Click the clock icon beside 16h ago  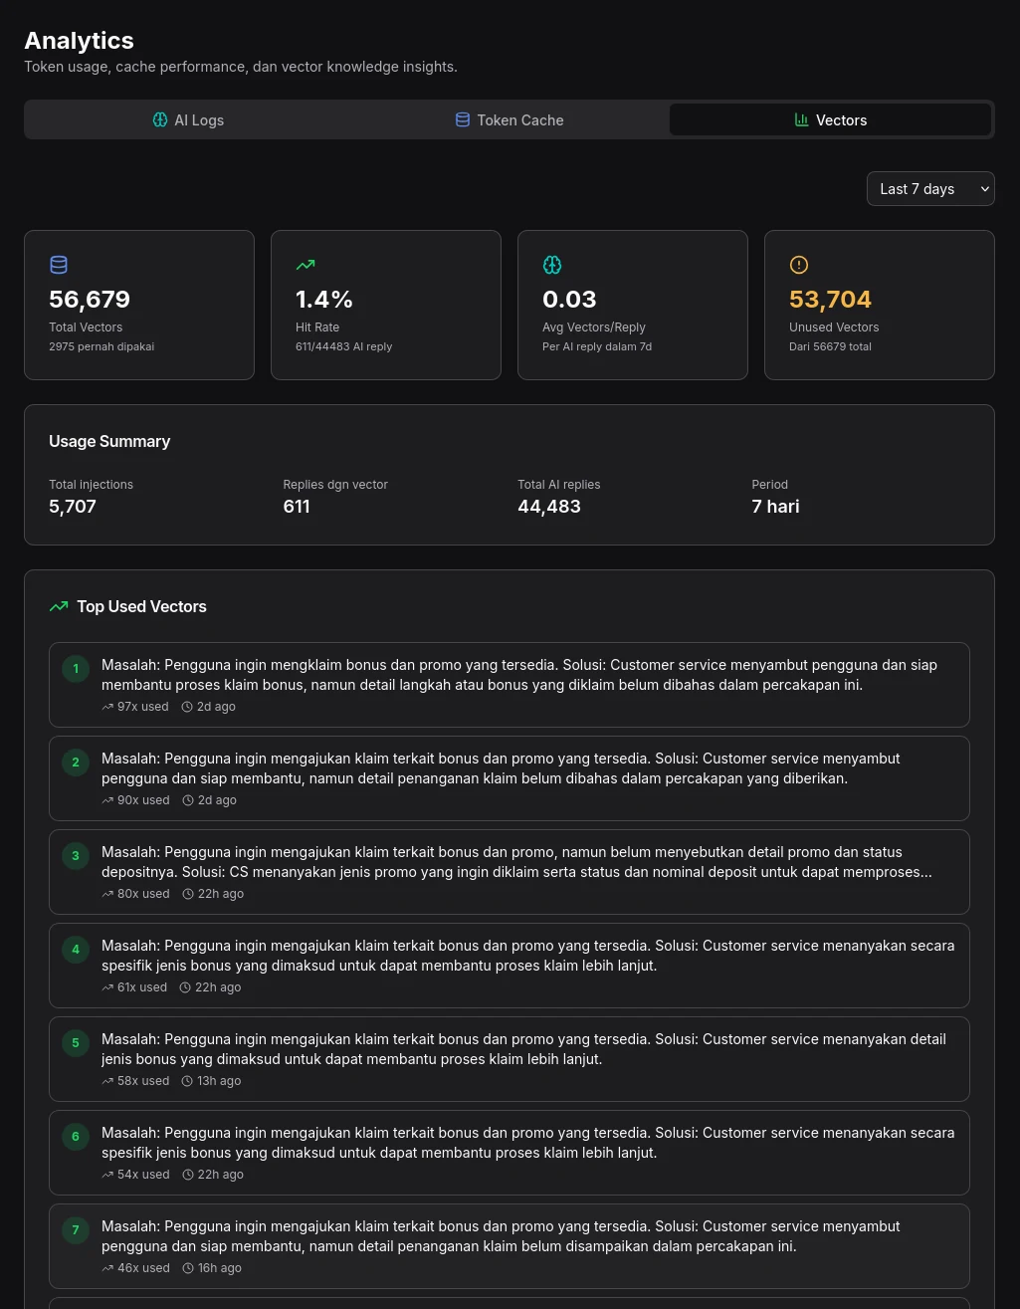tap(188, 1268)
